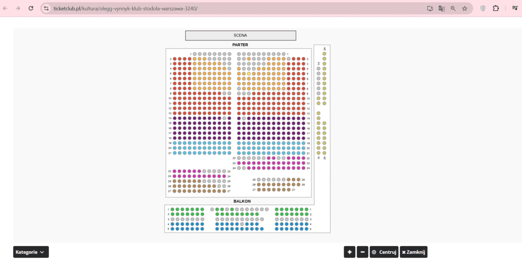Click the translate page icon in address bar

442,8
